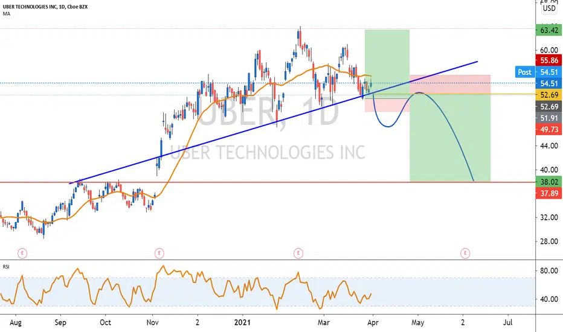Viewport: 563px width, 332px height.
Task: Select the MA indicator label
Action: coord(7,14)
